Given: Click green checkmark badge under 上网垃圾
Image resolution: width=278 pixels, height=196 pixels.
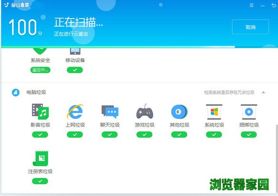Looking at the screenshot, I should click(x=75, y=135).
